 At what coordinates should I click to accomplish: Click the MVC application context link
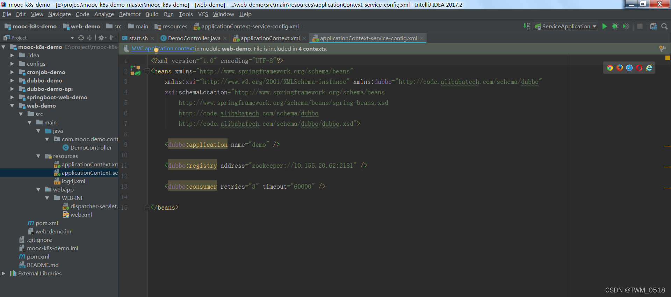163,49
